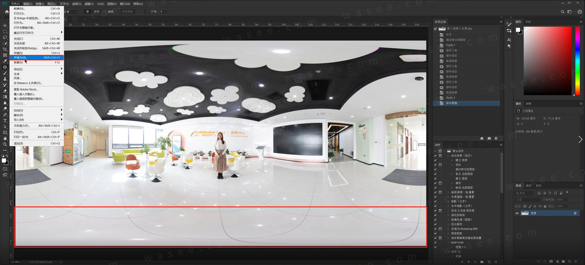The width and height of the screenshot is (585, 265).
Task: Open the 滤镜(T) menu
Action: (x=89, y=4)
